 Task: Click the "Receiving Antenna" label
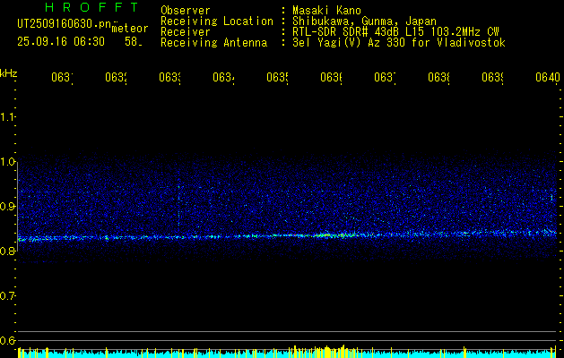[214, 43]
